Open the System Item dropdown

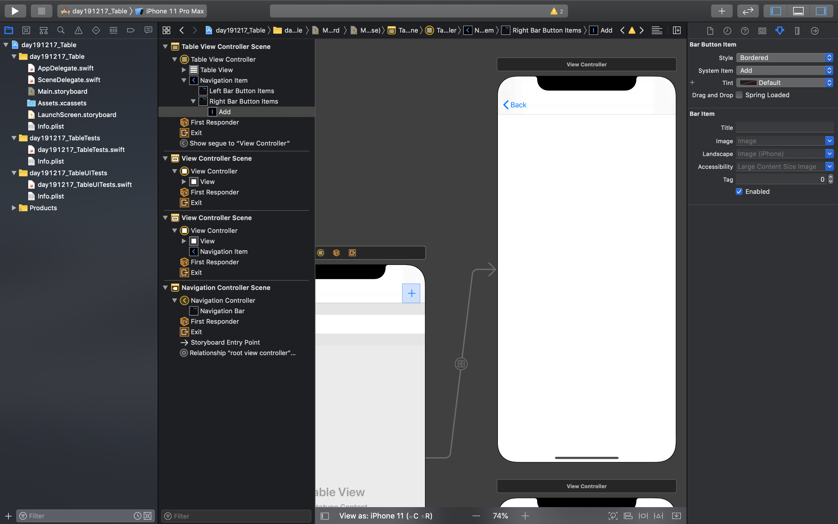coord(784,70)
